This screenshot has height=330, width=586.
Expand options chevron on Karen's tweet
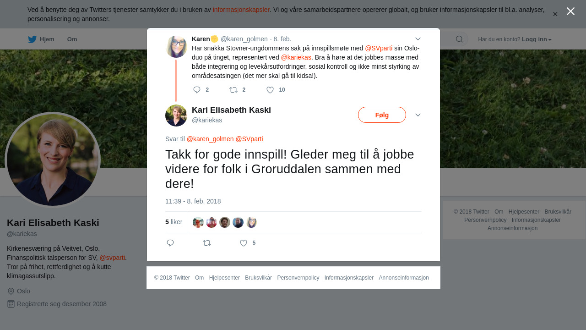click(x=418, y=39)
